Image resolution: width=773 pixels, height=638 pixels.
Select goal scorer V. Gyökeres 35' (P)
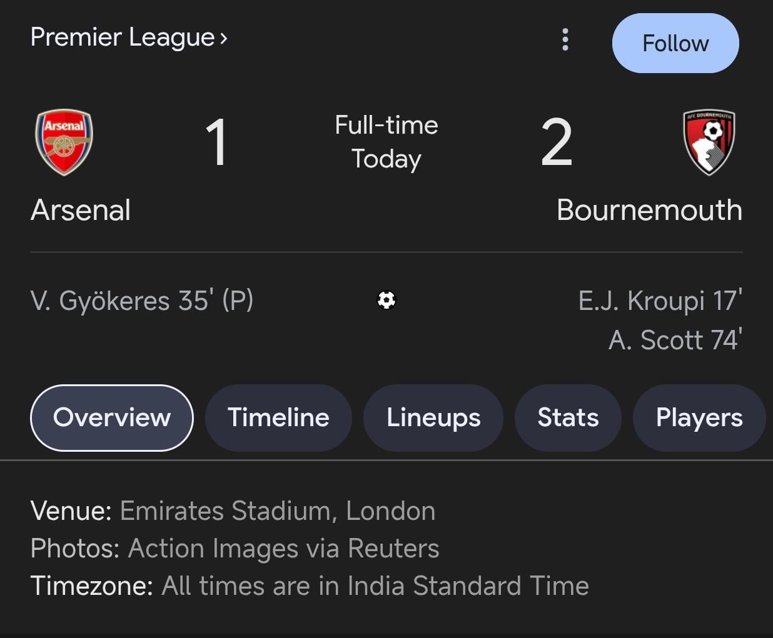(x=142, y=301)
